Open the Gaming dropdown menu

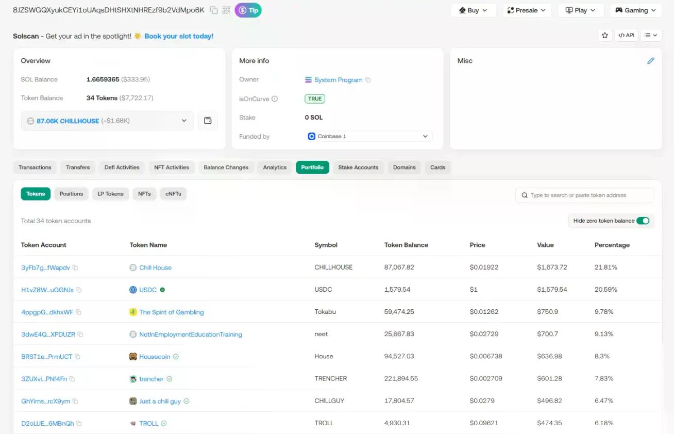(635, 10)
